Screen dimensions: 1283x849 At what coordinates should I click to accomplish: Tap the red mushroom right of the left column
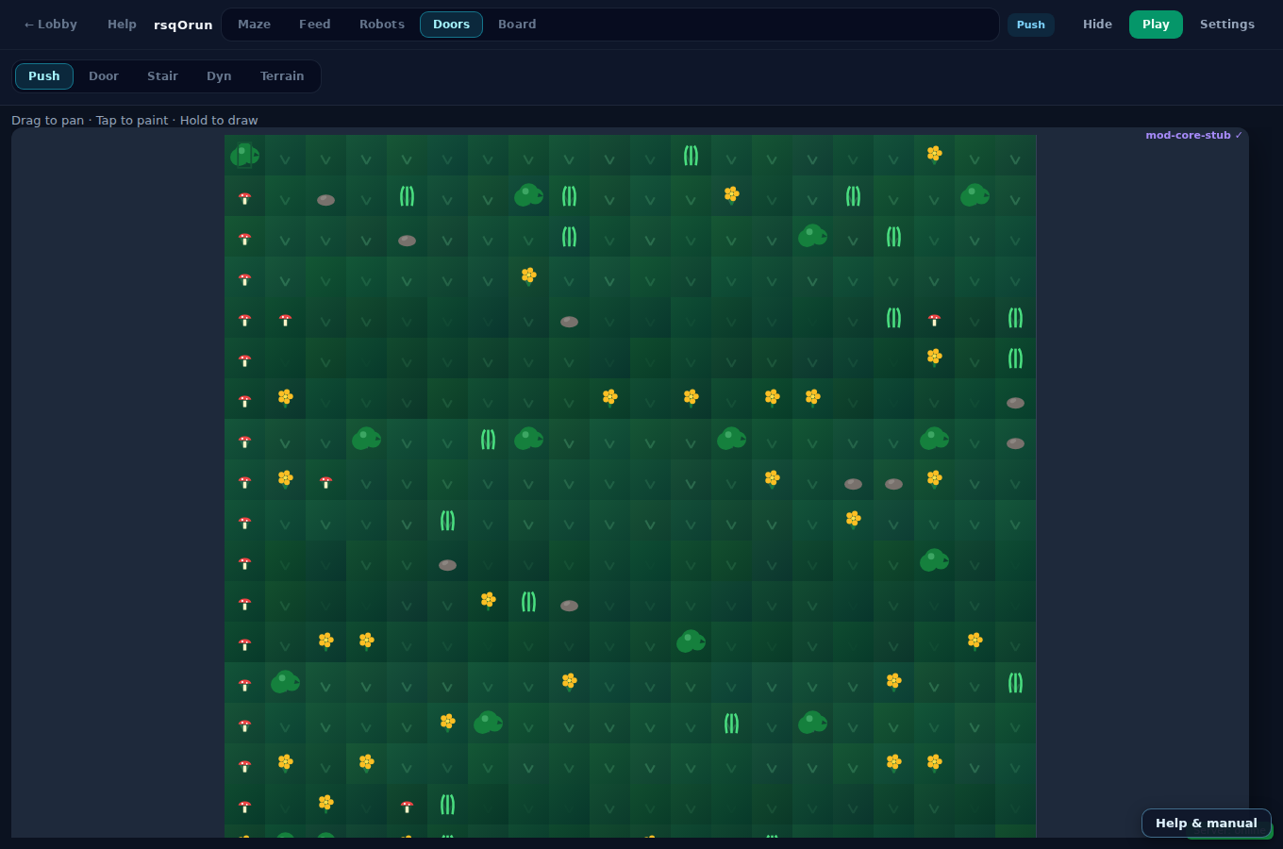click(x=285, y=318)
